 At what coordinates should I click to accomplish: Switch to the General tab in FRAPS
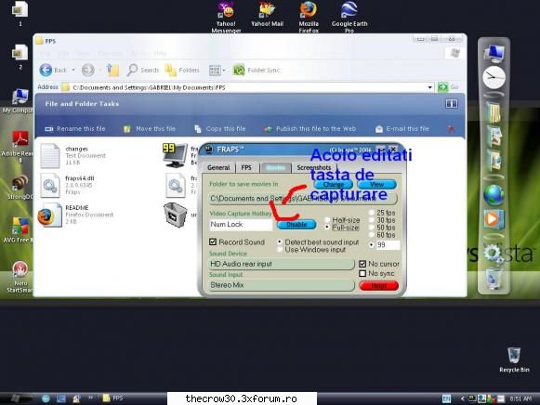point(218,167)
